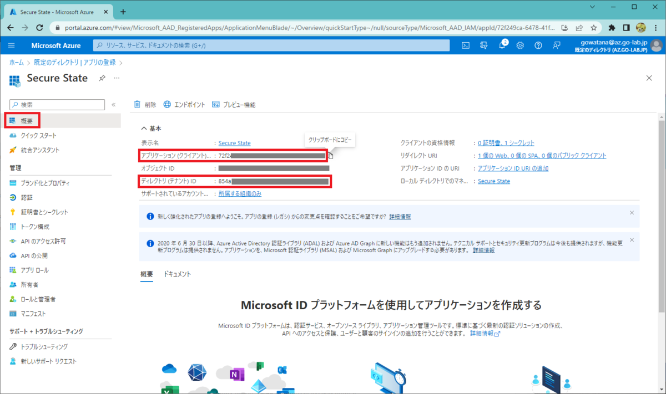Close the Secure State blade
The width and height of the screenshot is (666, 394).
point(649,78)
